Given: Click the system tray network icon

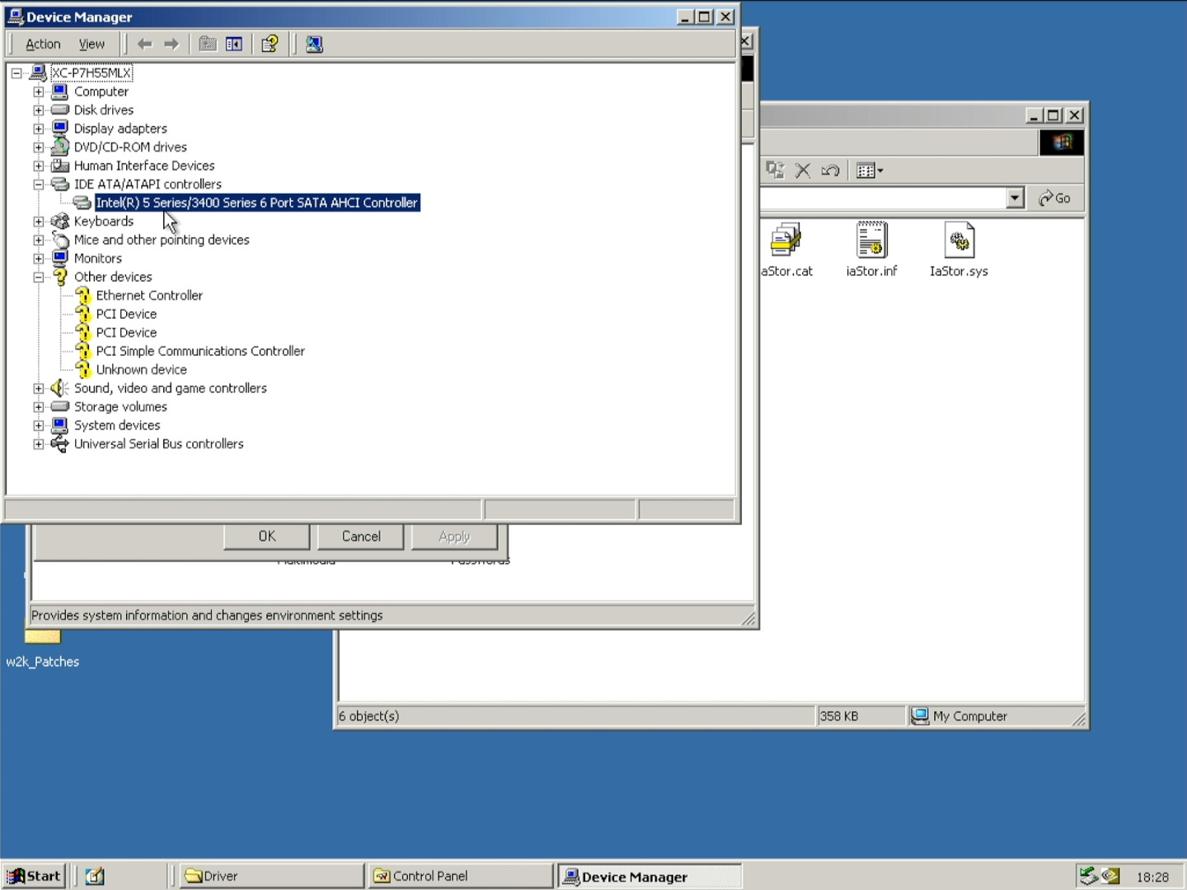Looking at the screenshot, I should [x=1088, y=876].
